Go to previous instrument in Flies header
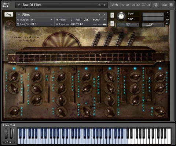The width and height of the screenshot is (176, 146). tap(100, 15)
